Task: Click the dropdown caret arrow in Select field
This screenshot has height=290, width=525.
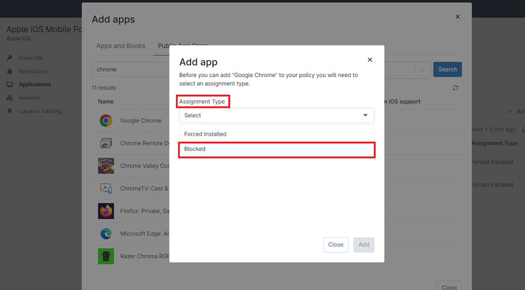Action: pyautogui.click(x=365, y=115)
